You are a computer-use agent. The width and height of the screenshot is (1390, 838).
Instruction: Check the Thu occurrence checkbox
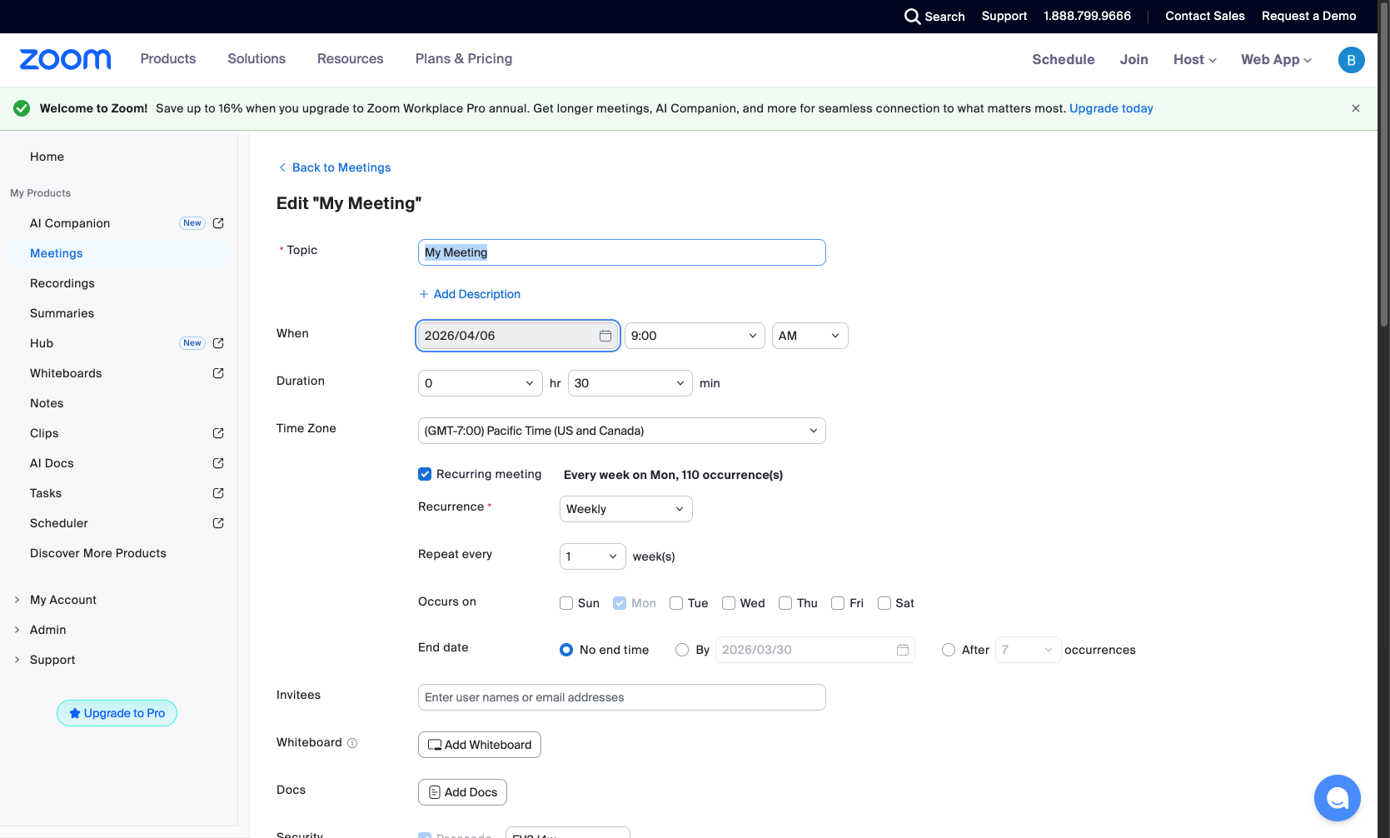click(785, 603)
